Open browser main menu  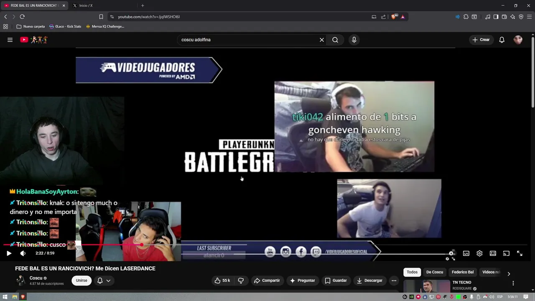point(529,17)
